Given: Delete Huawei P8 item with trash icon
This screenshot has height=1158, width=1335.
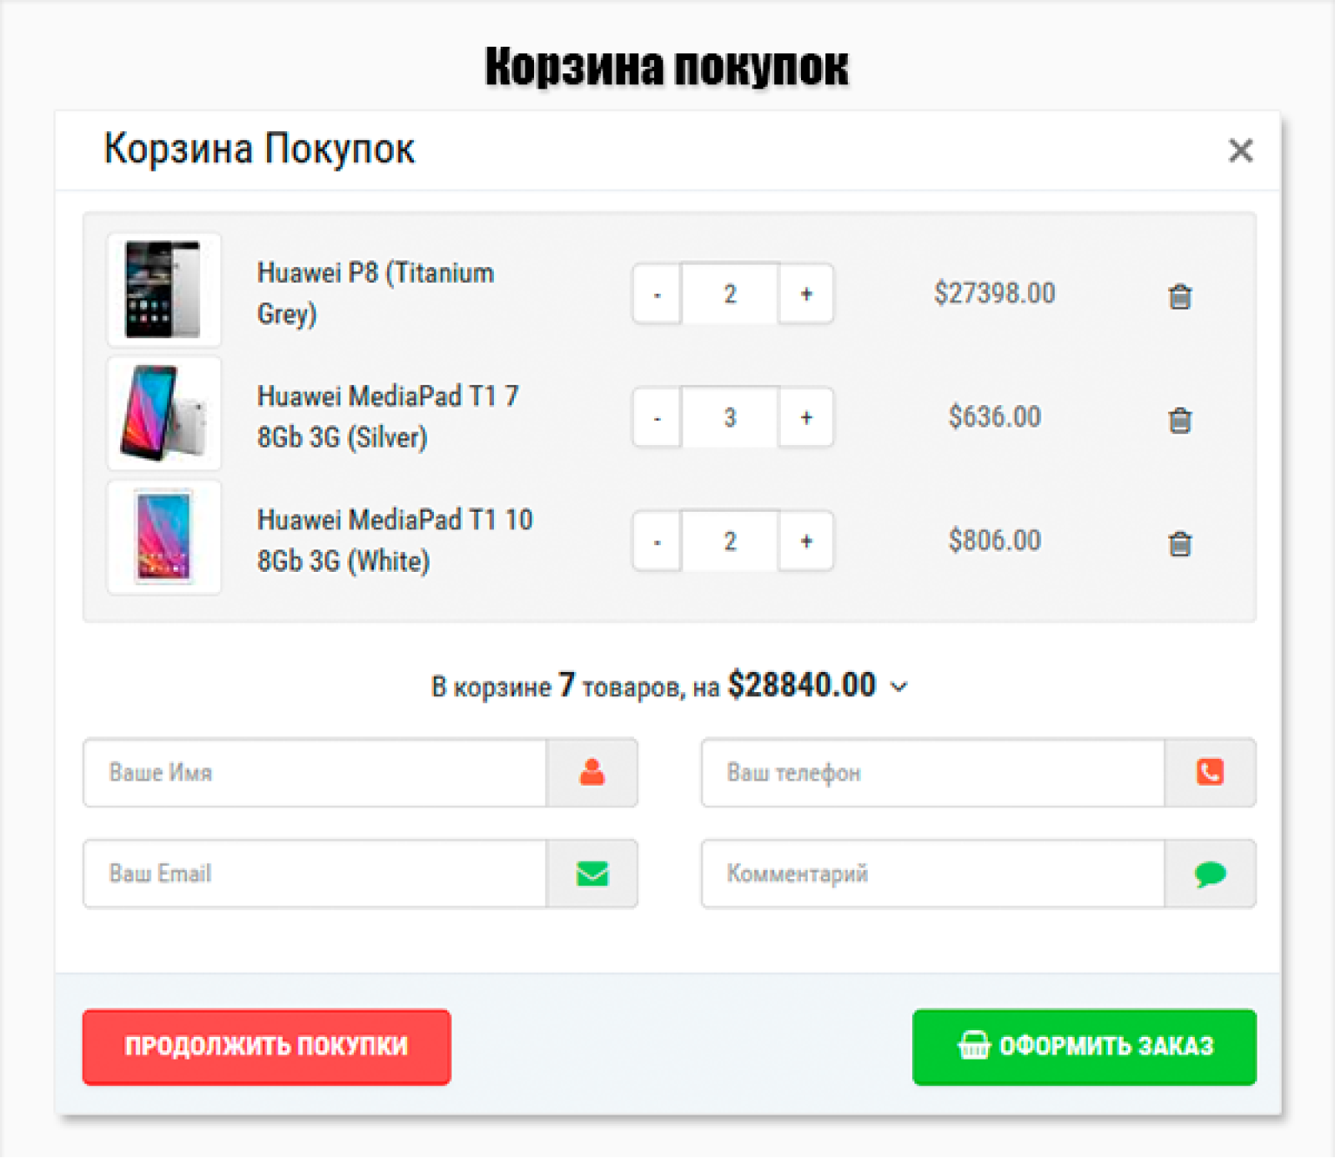Looking at the screenshot, I should (x=1180, y=296).
